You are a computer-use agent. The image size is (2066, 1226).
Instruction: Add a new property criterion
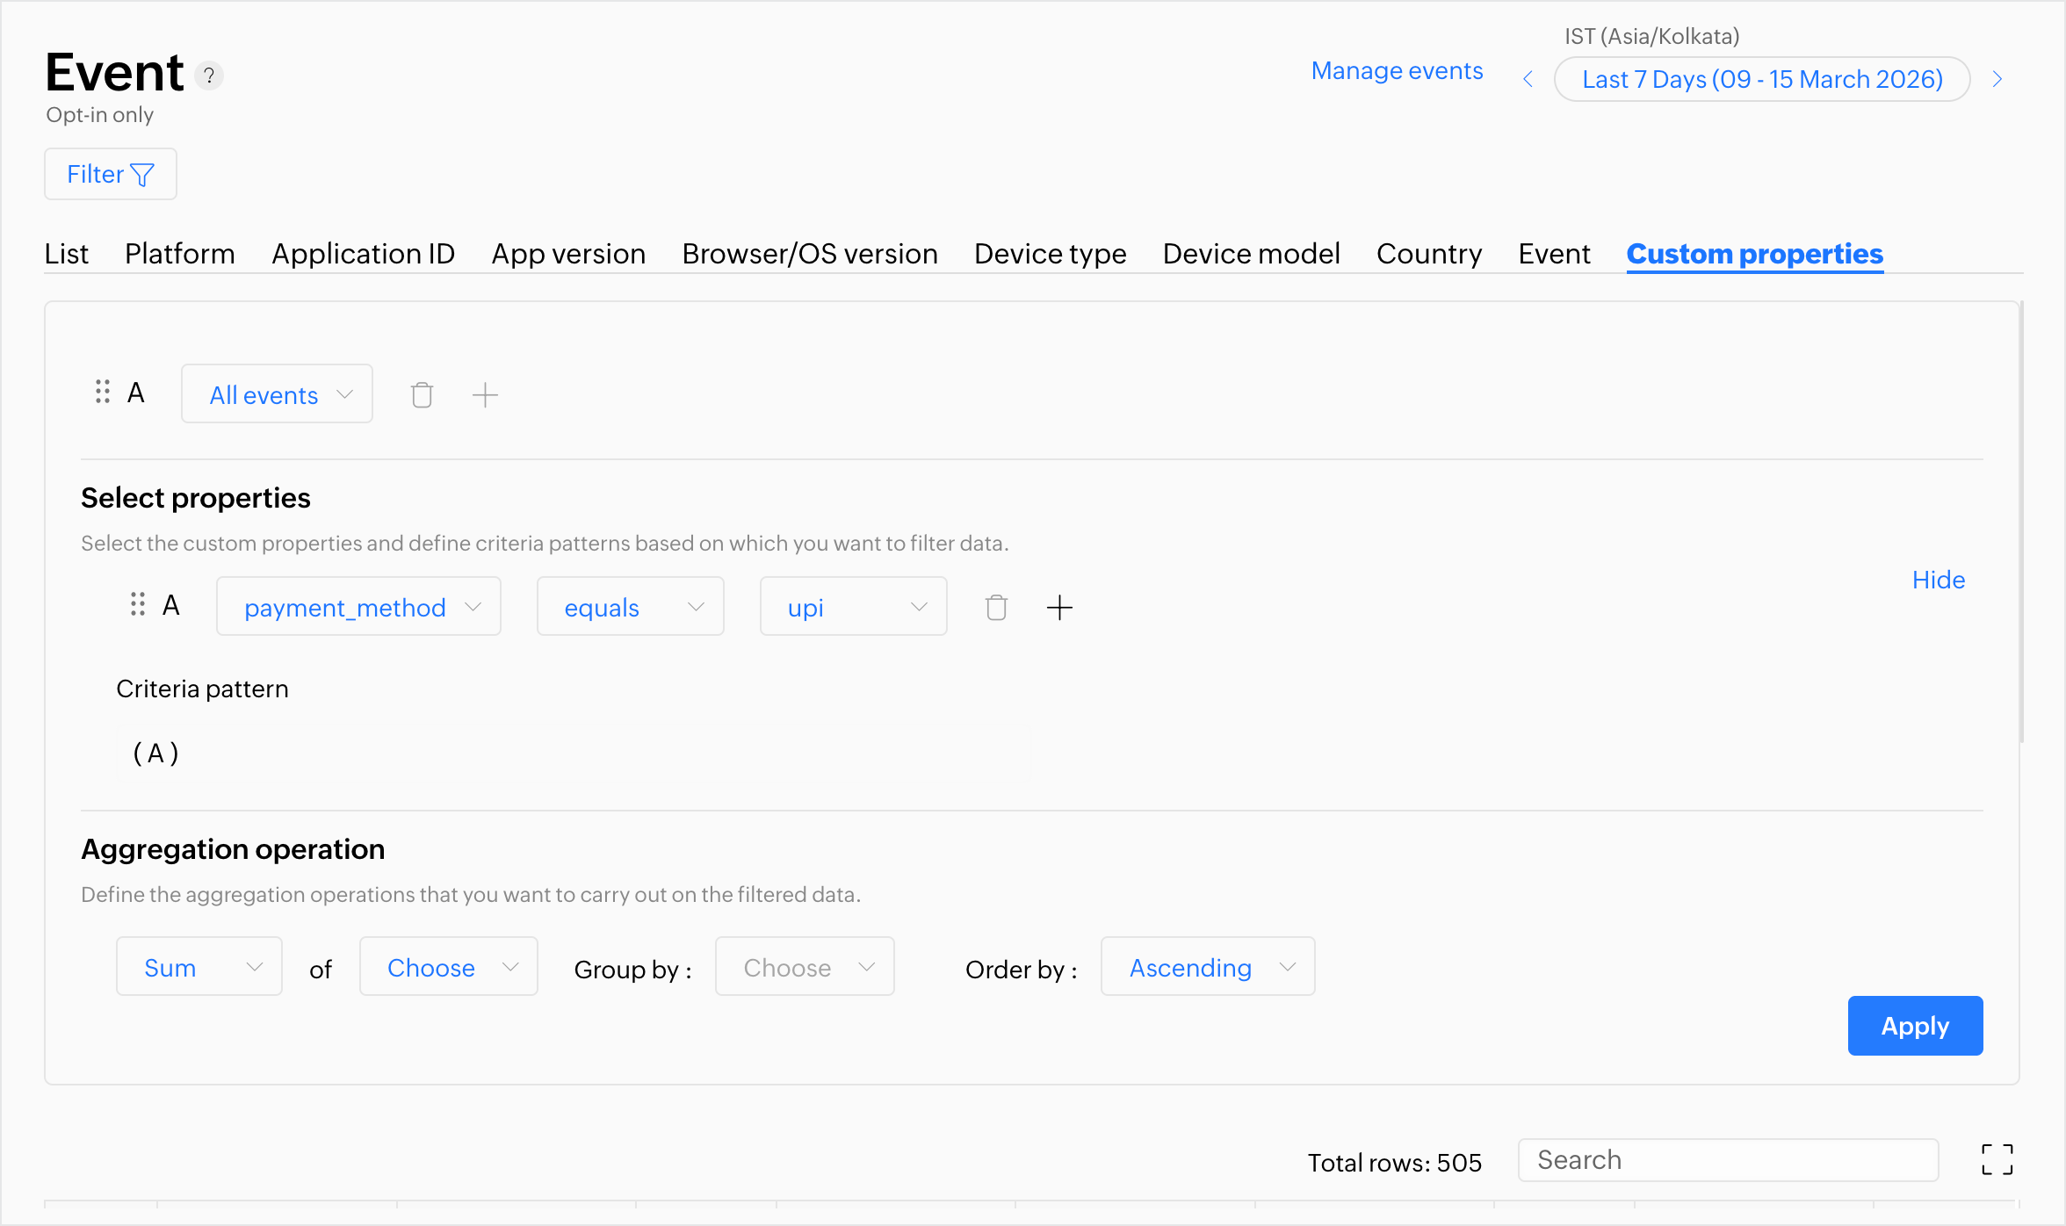coord(1059,608)
